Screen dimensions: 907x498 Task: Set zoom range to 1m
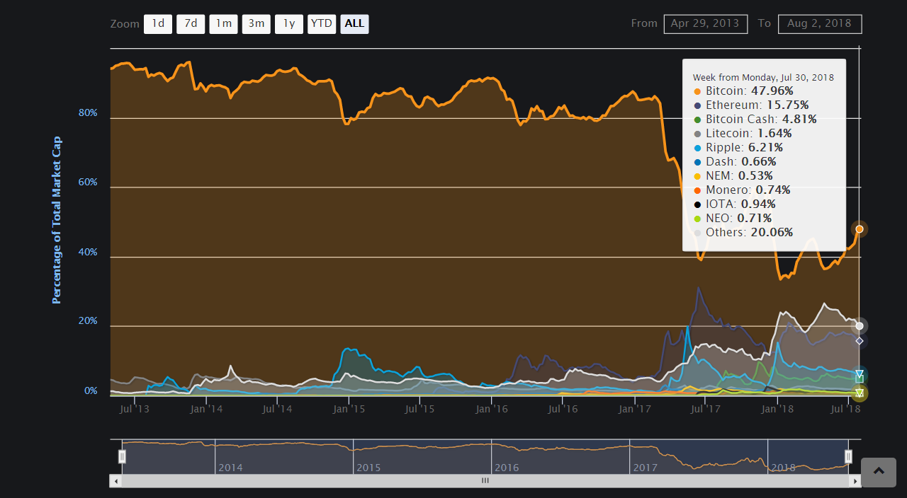[x=223, y=24]
